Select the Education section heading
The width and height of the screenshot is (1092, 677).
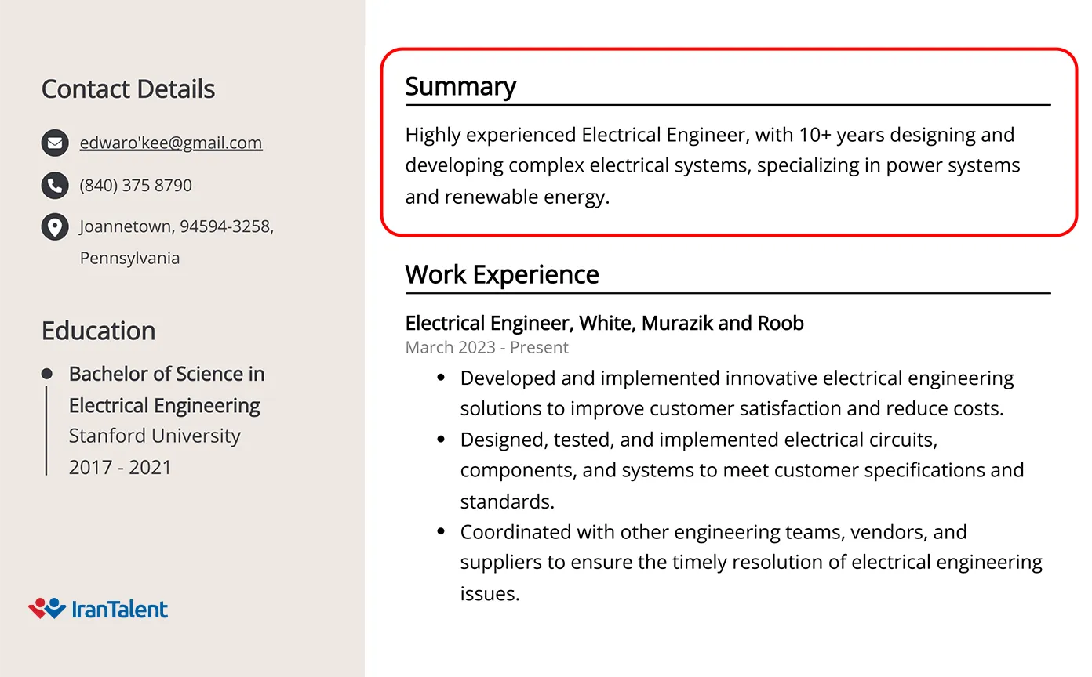click(x=98, y=331)
